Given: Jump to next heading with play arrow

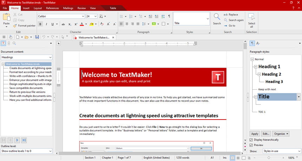Looking at the screenshot, I should (x=17, y=140).
